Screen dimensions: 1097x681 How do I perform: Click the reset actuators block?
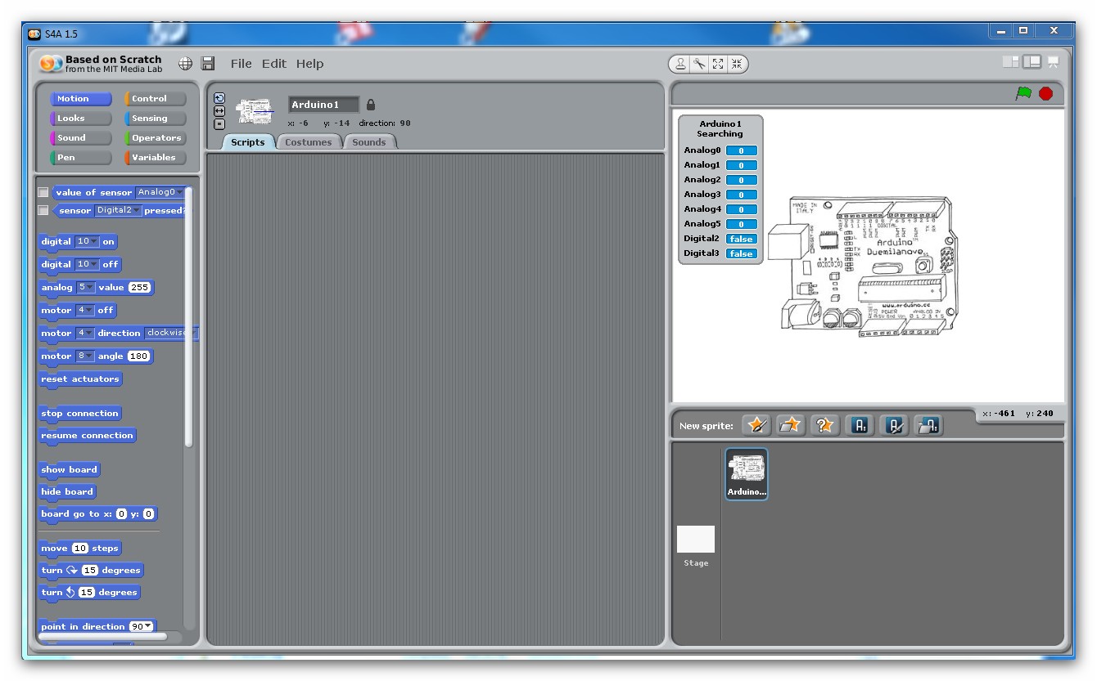click(x=80, y=379)
